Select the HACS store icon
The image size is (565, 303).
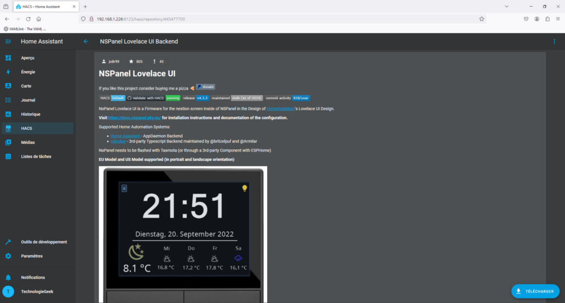click(x=8, y=128)
